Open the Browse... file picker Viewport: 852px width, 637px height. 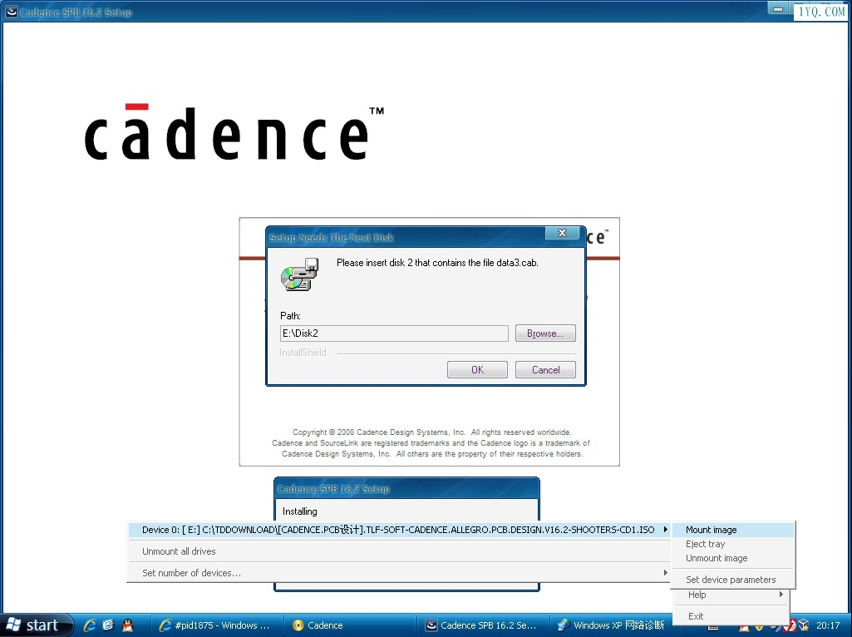coord(545,333)
